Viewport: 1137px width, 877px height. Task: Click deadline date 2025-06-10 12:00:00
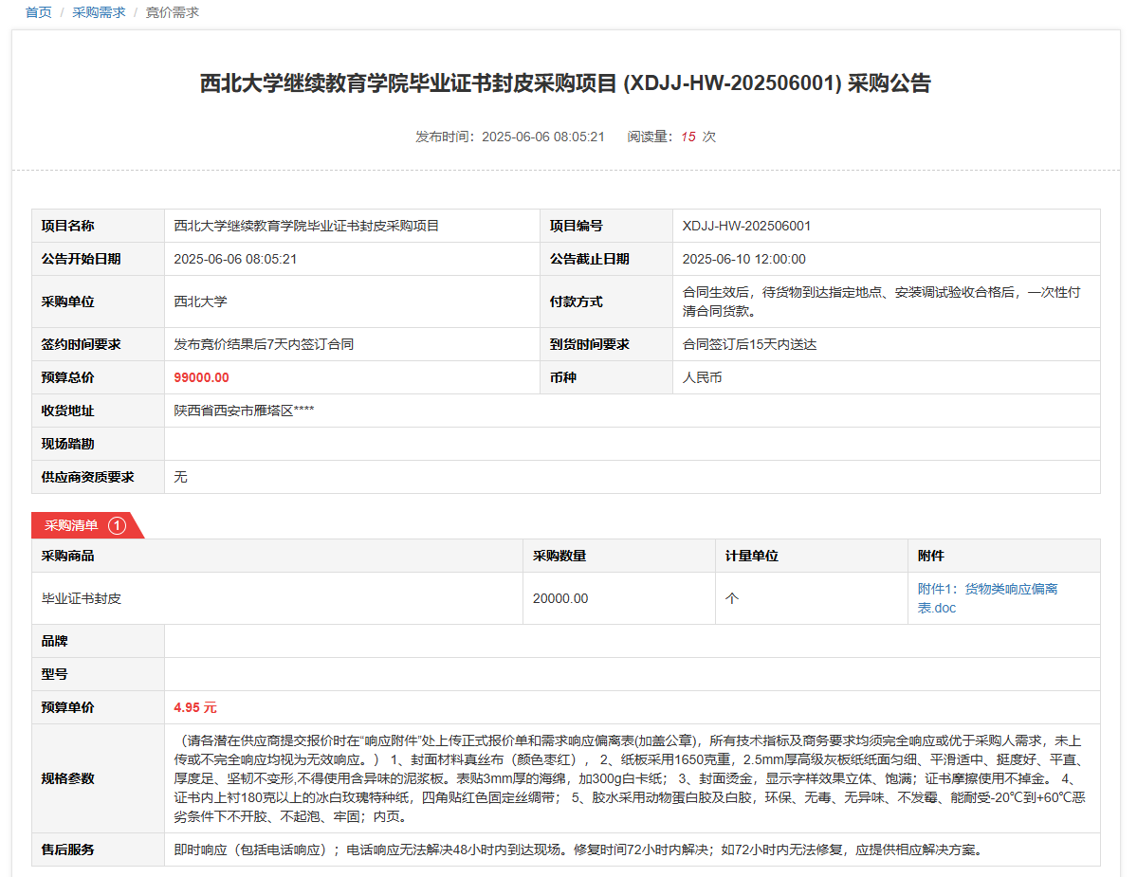click(743, 259)
